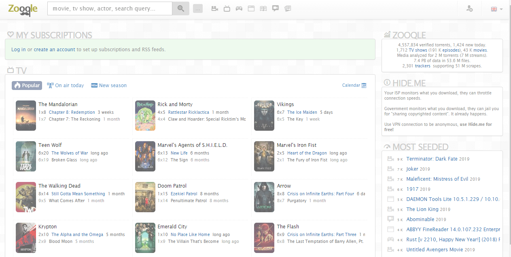Click game controller icon beside Rust
Viewport: 511px width, 257px height.
pos(390,240)
